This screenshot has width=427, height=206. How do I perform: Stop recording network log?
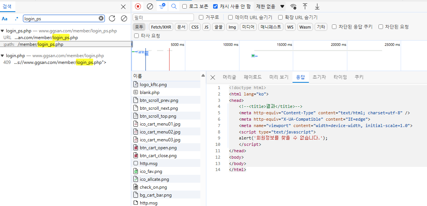click(138, 6)
